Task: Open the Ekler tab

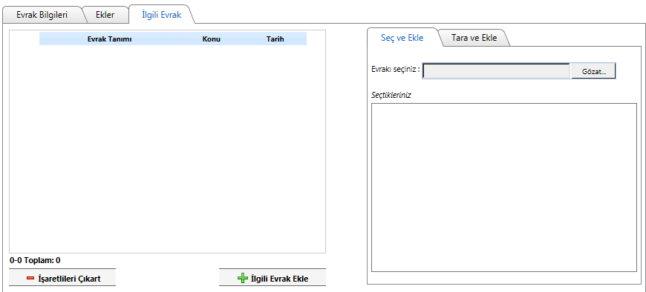Action: [x=105, y=16]
